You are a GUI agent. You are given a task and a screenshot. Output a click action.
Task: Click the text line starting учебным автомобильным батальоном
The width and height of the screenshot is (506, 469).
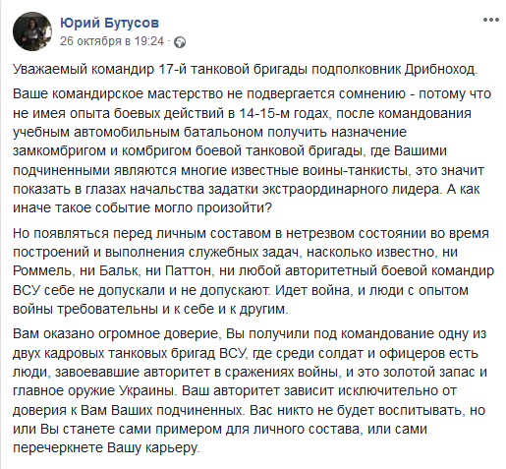click(209, 132)
